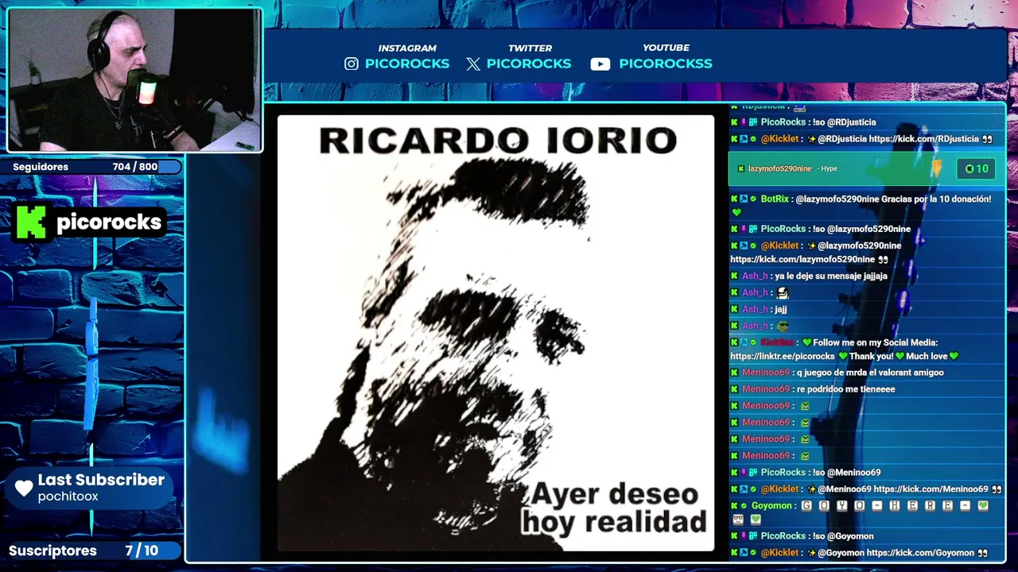The height and width of the screenshot is (572, 1018).
Task: Click the 'Ayer deseo hoy realidad' album title
Action: point(614,508)
